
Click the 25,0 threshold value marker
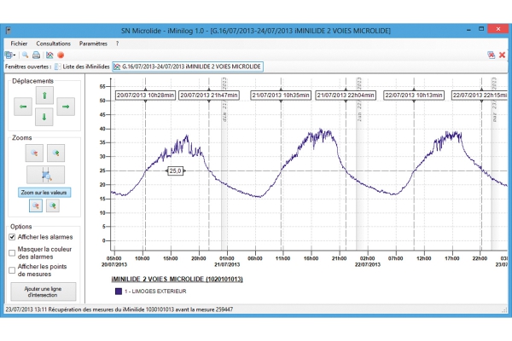point(175,170)
